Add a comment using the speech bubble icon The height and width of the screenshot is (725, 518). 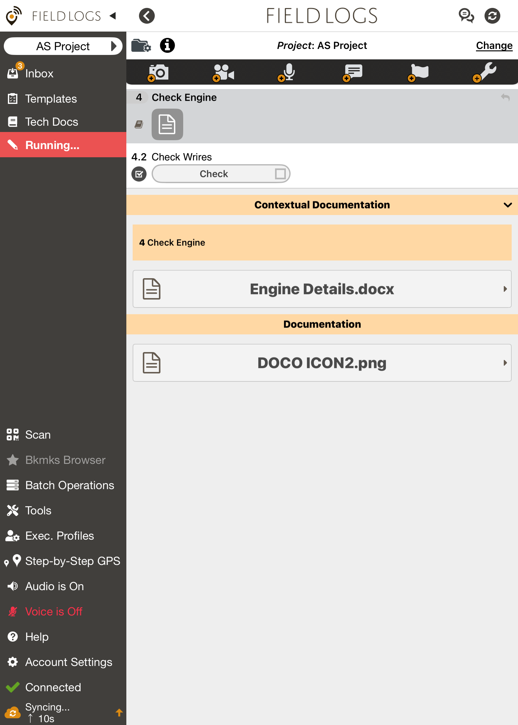point(352,72)
